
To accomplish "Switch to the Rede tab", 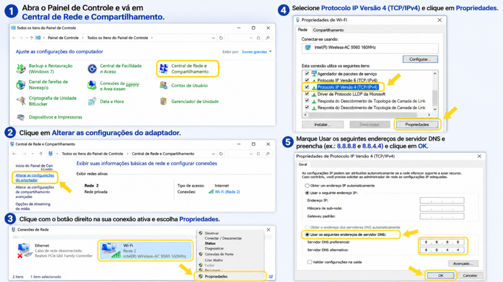I will (303, 30).
